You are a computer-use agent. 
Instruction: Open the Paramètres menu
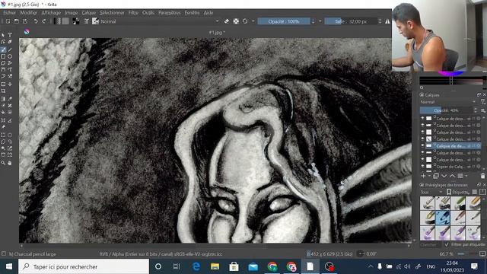(x=169, y=13)
